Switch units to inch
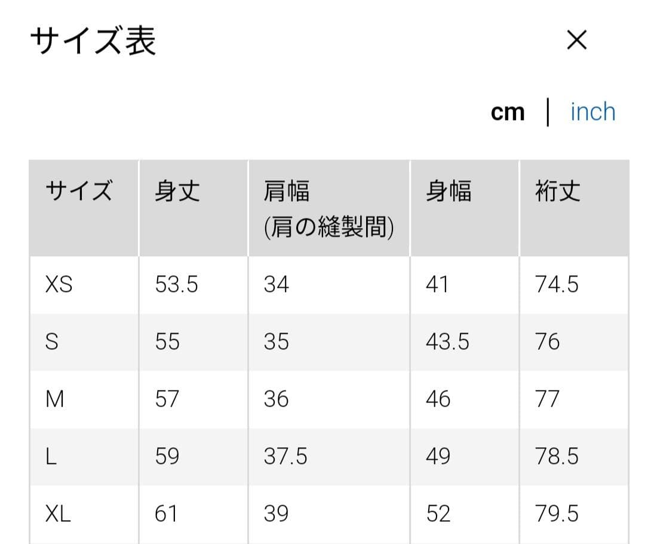Image resolution: width=645 pixels, height=544 pixels. pos(593,112)
